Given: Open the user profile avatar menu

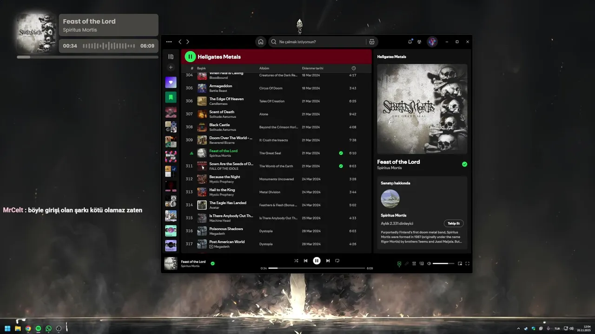Looking at the screenshot, I should point(432,42).
